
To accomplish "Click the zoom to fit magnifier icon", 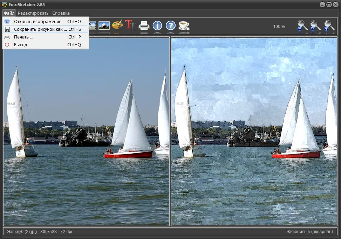I will pyautogui.click(x=315, y=26).
